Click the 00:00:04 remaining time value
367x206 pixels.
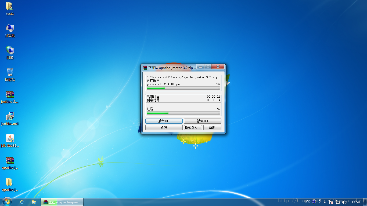pos(213,100)
